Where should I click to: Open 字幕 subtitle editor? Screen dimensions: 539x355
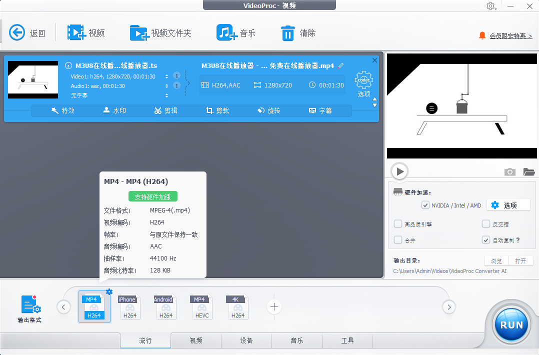tap(320, 110)
